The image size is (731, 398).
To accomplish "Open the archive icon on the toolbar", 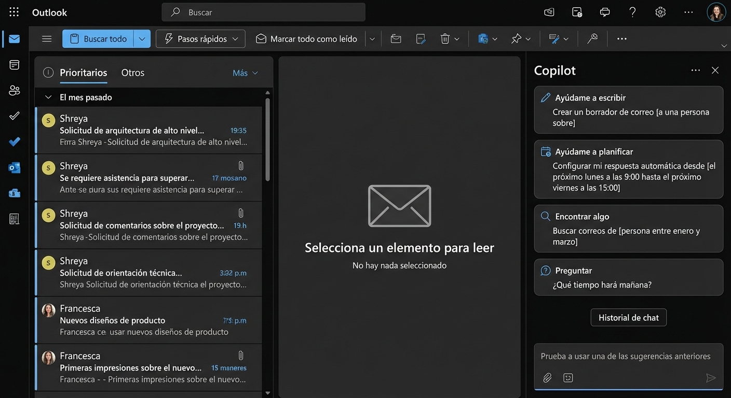I will [x=396, y=38].
